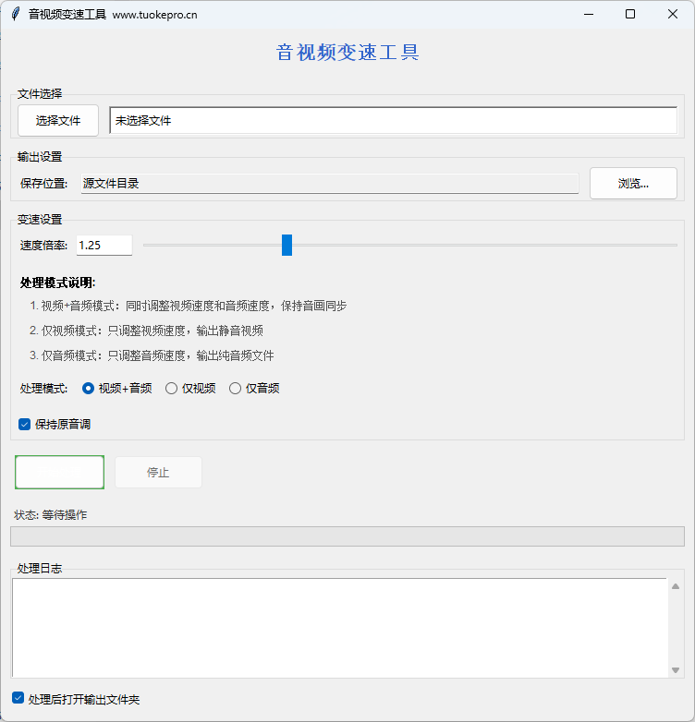Click the 未选择文件 file path field
This screenshot has height=722, width=695.
(x=393, y=121)
